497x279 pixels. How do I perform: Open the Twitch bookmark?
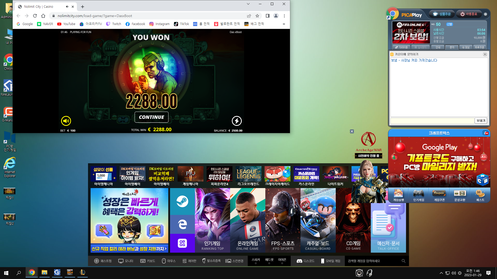coord(114,24)
